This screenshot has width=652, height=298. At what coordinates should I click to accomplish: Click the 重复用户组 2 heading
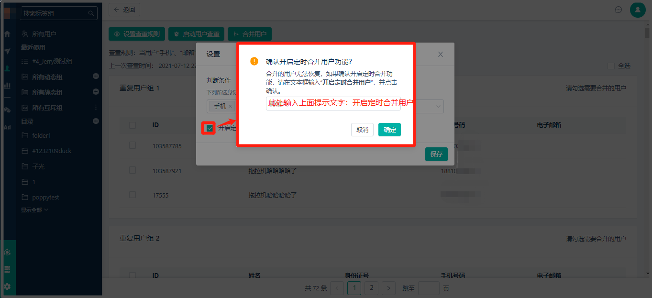pyautogui.click(x=140, y=238)
